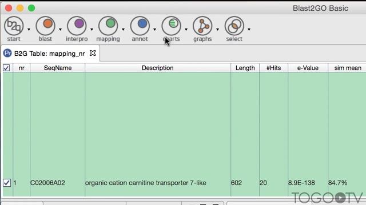Expand the graphs dropdown arrow

(217, 30)
